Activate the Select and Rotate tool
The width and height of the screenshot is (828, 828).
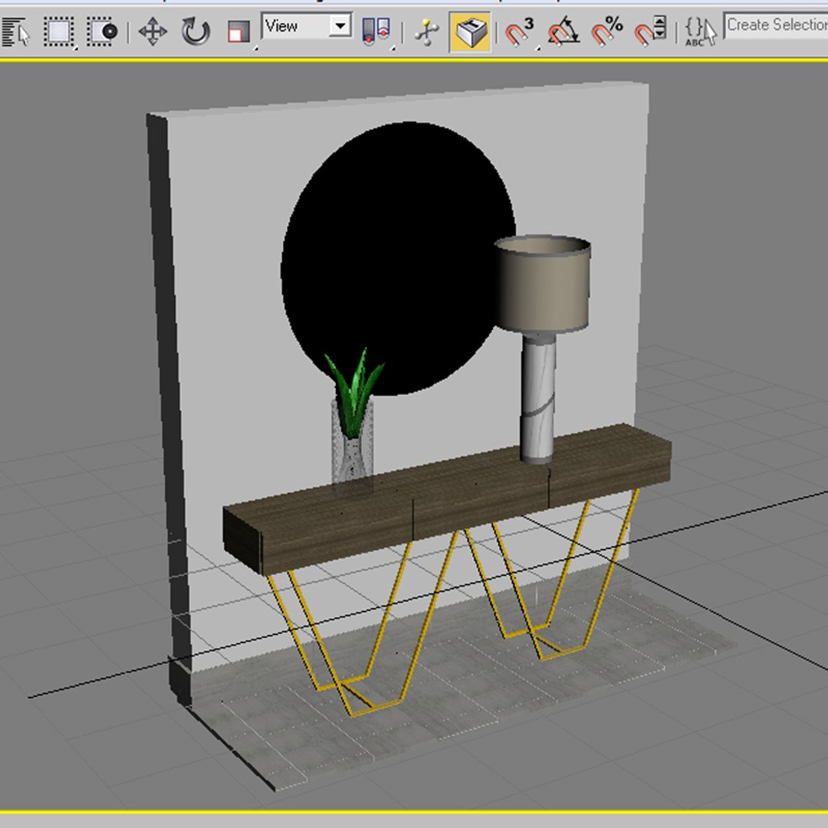(195, 31)
